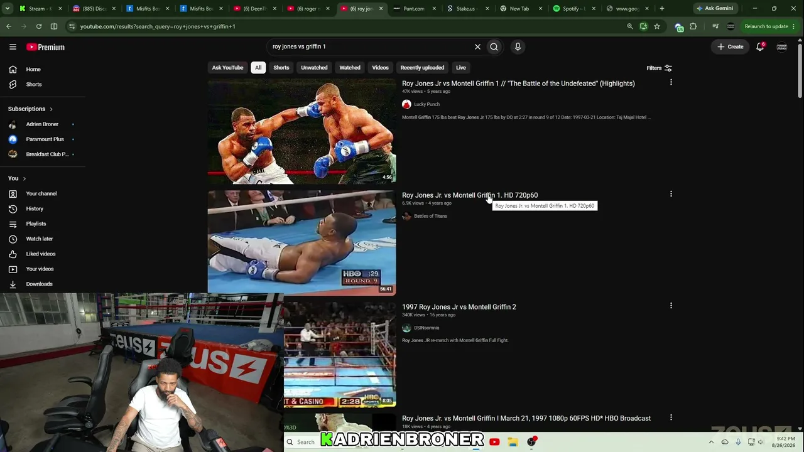The width and height of the screenshot is (804, 452).
Task: Filter results by Watched chip
Action: (x=350, y=68)
